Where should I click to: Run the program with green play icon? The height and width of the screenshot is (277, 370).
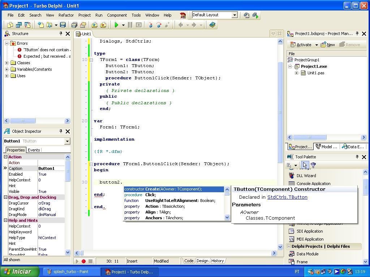click(x=116, y=25)
